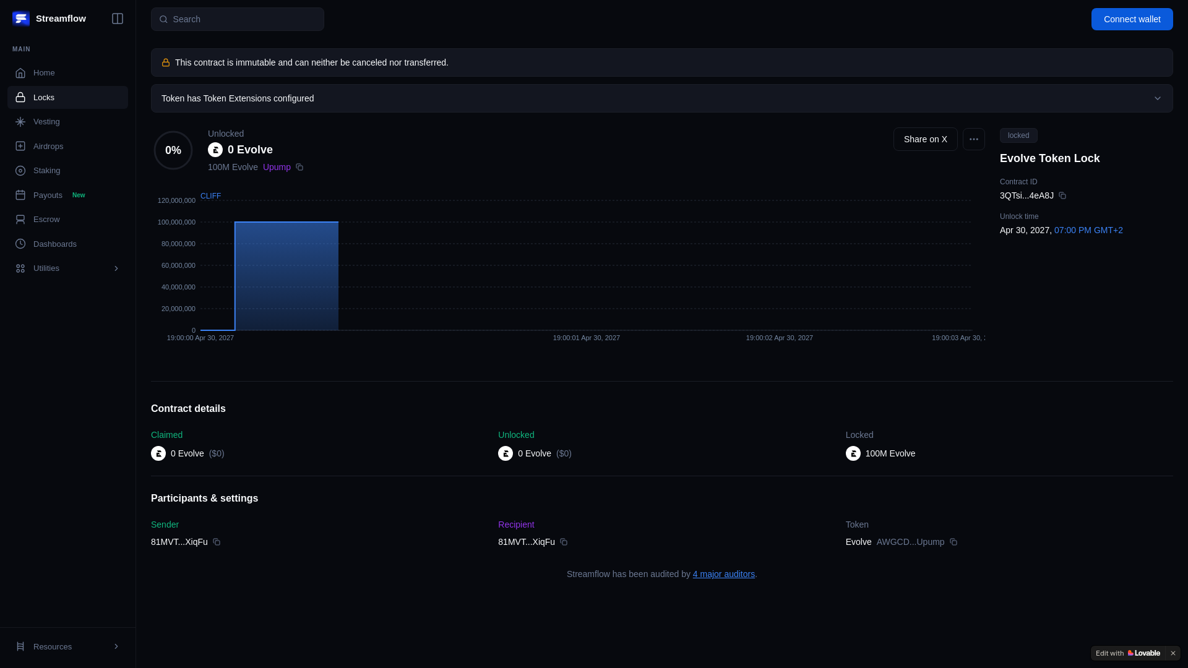Open the Airdrops page
This screenshot has height=668, width=1188.
(67, 147)
